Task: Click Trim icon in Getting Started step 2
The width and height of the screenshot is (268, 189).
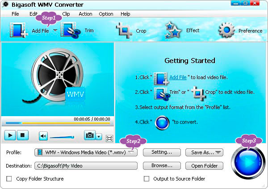Action: click(x=162, y=94)
